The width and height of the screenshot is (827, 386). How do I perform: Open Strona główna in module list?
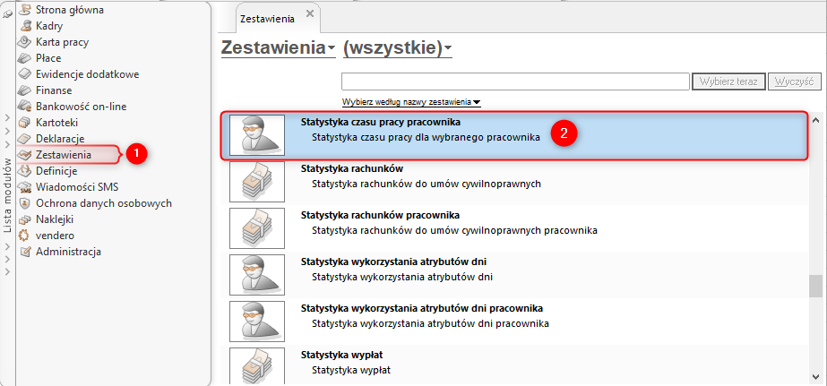(x=70, y=10)
